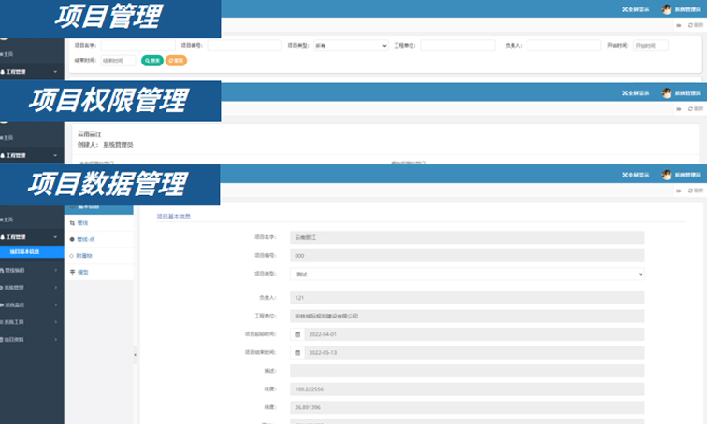The image size is (707, 424).
Task: Click the end date field 2022-05-13
Action: [x=474, y=352]
